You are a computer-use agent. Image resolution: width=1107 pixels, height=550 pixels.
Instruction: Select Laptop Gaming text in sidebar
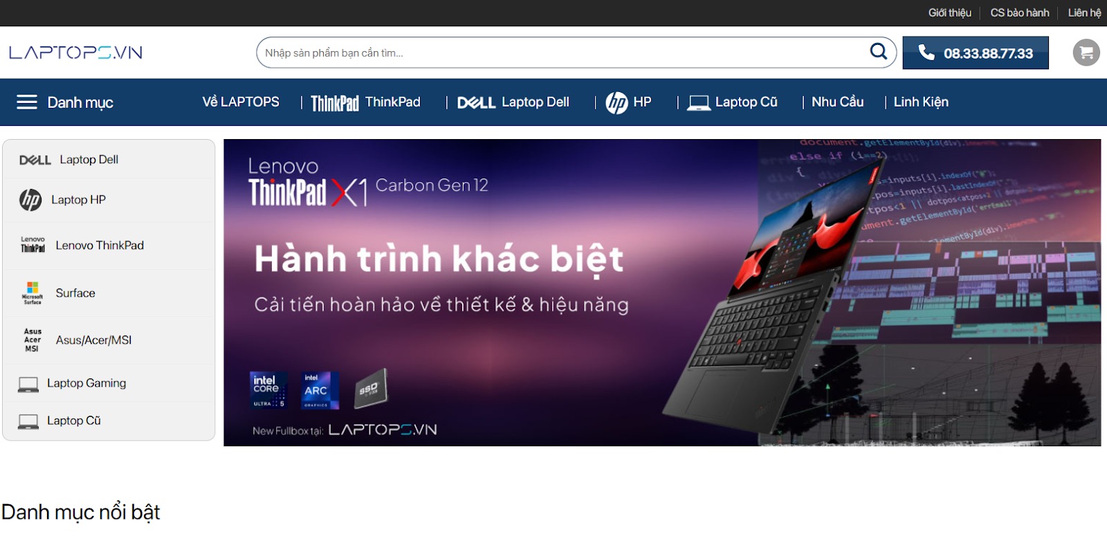(x=86, y=383)
